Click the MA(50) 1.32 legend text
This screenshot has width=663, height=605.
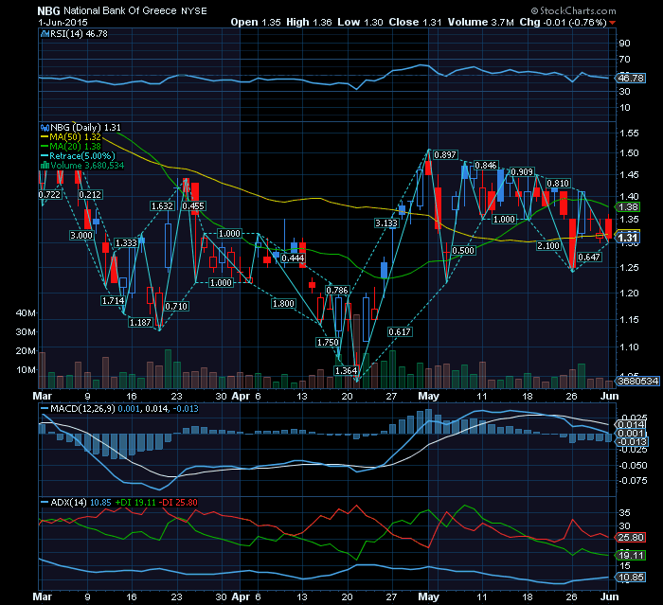pyautogui.click(x=75, y=137)
